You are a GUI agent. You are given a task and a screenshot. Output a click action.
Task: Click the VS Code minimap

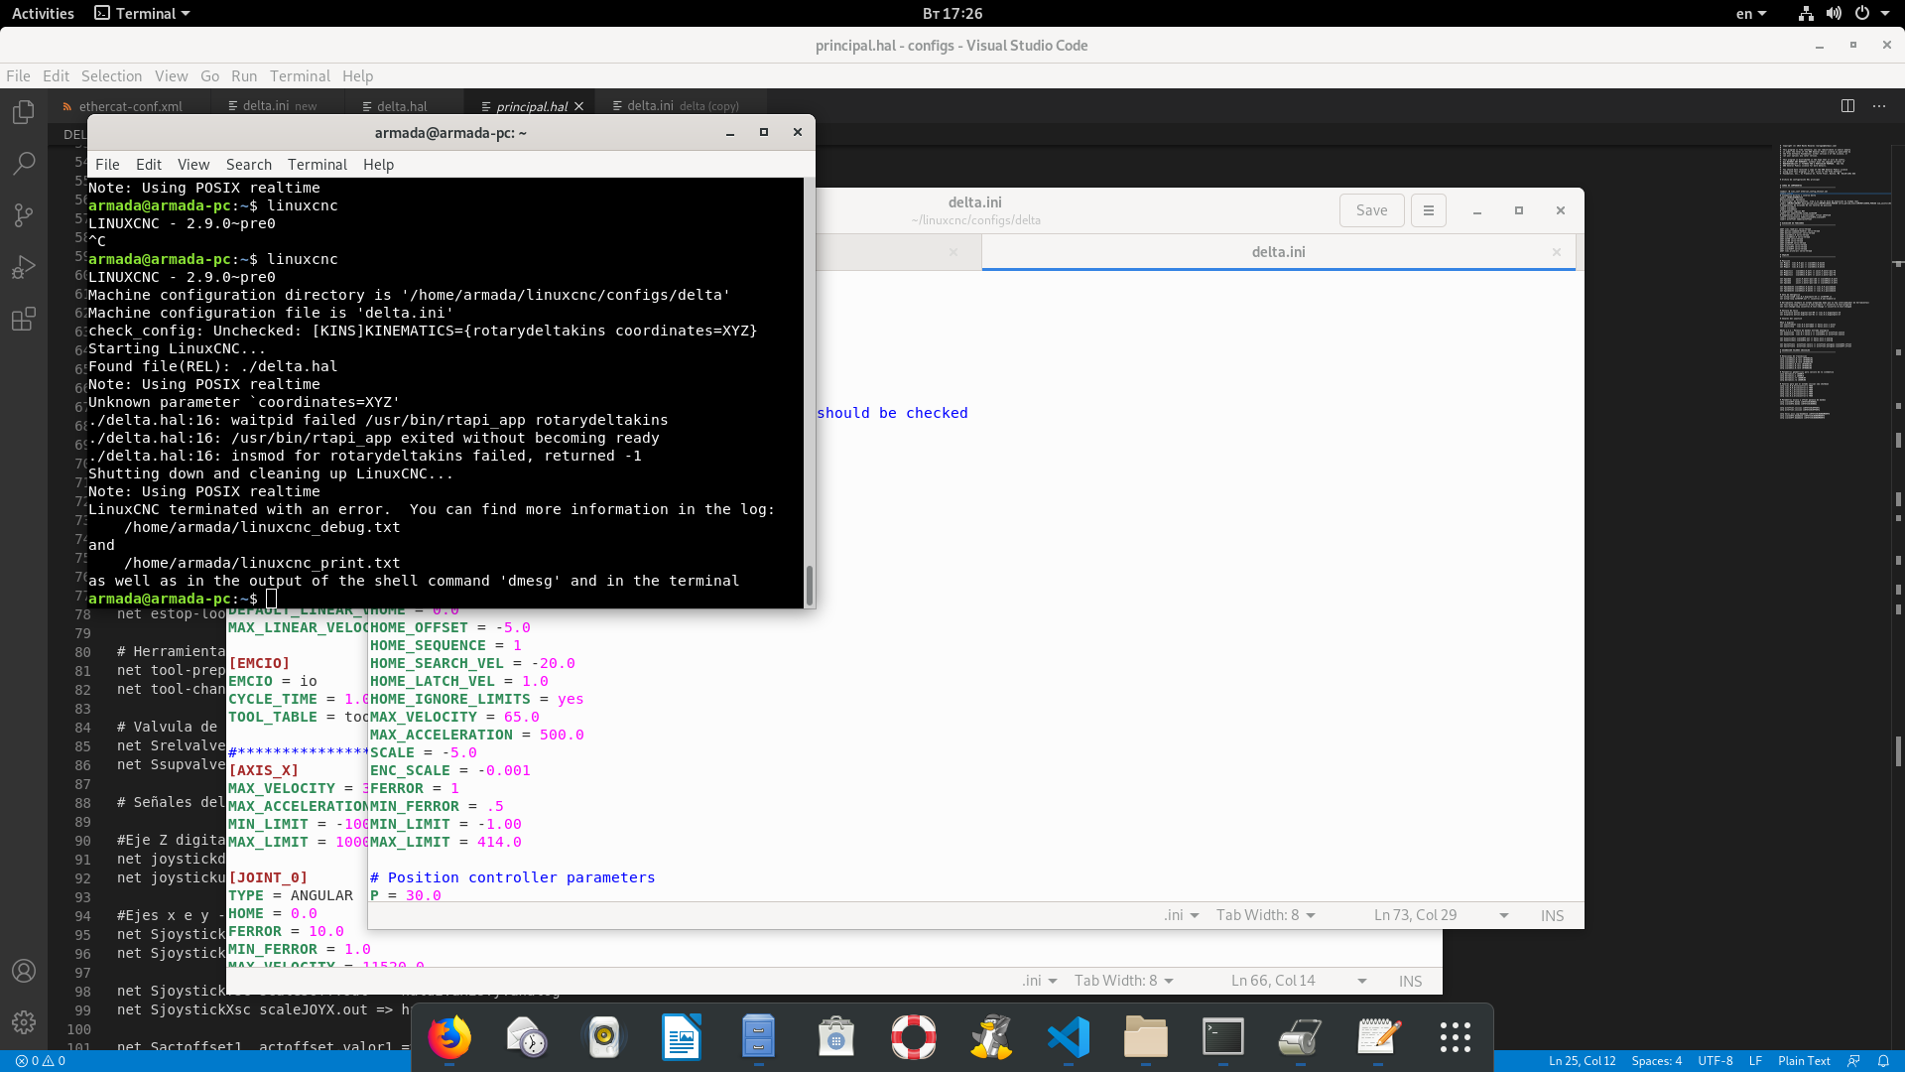[x=1835, y=281]
